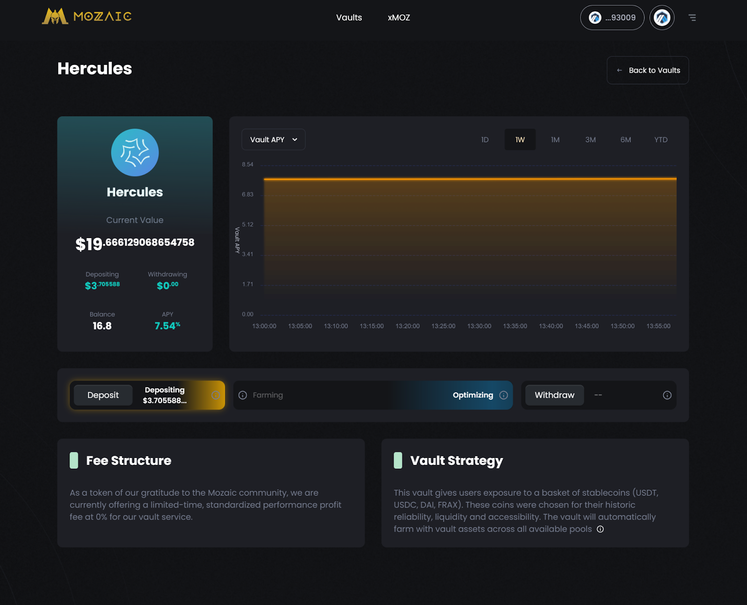This screenshot has width=747, height=605.
Task: Open the Vaults navigation link
Action: [x=349, y=18]
